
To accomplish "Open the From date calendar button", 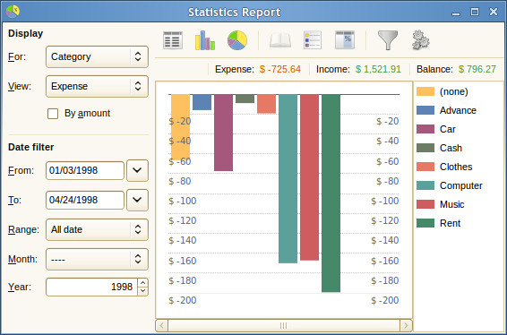I will coord(137,170).
